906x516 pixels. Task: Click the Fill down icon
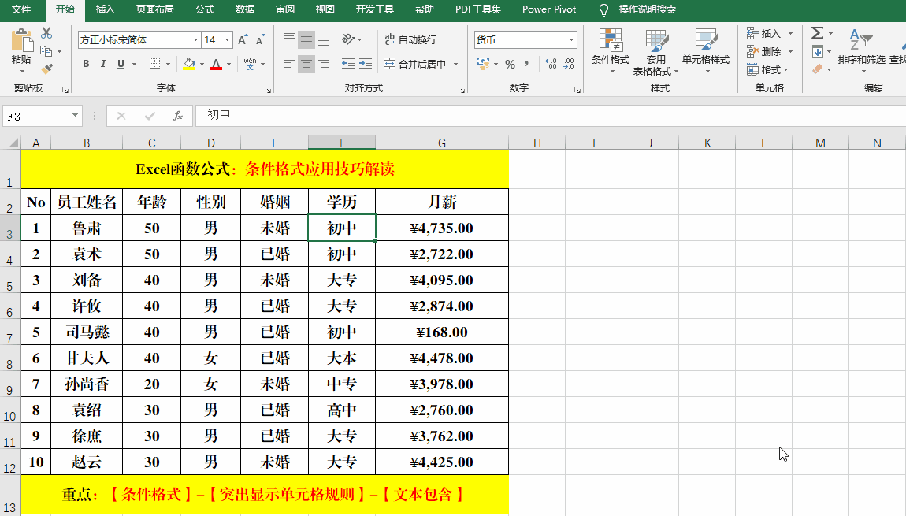[x=817, y=51]
